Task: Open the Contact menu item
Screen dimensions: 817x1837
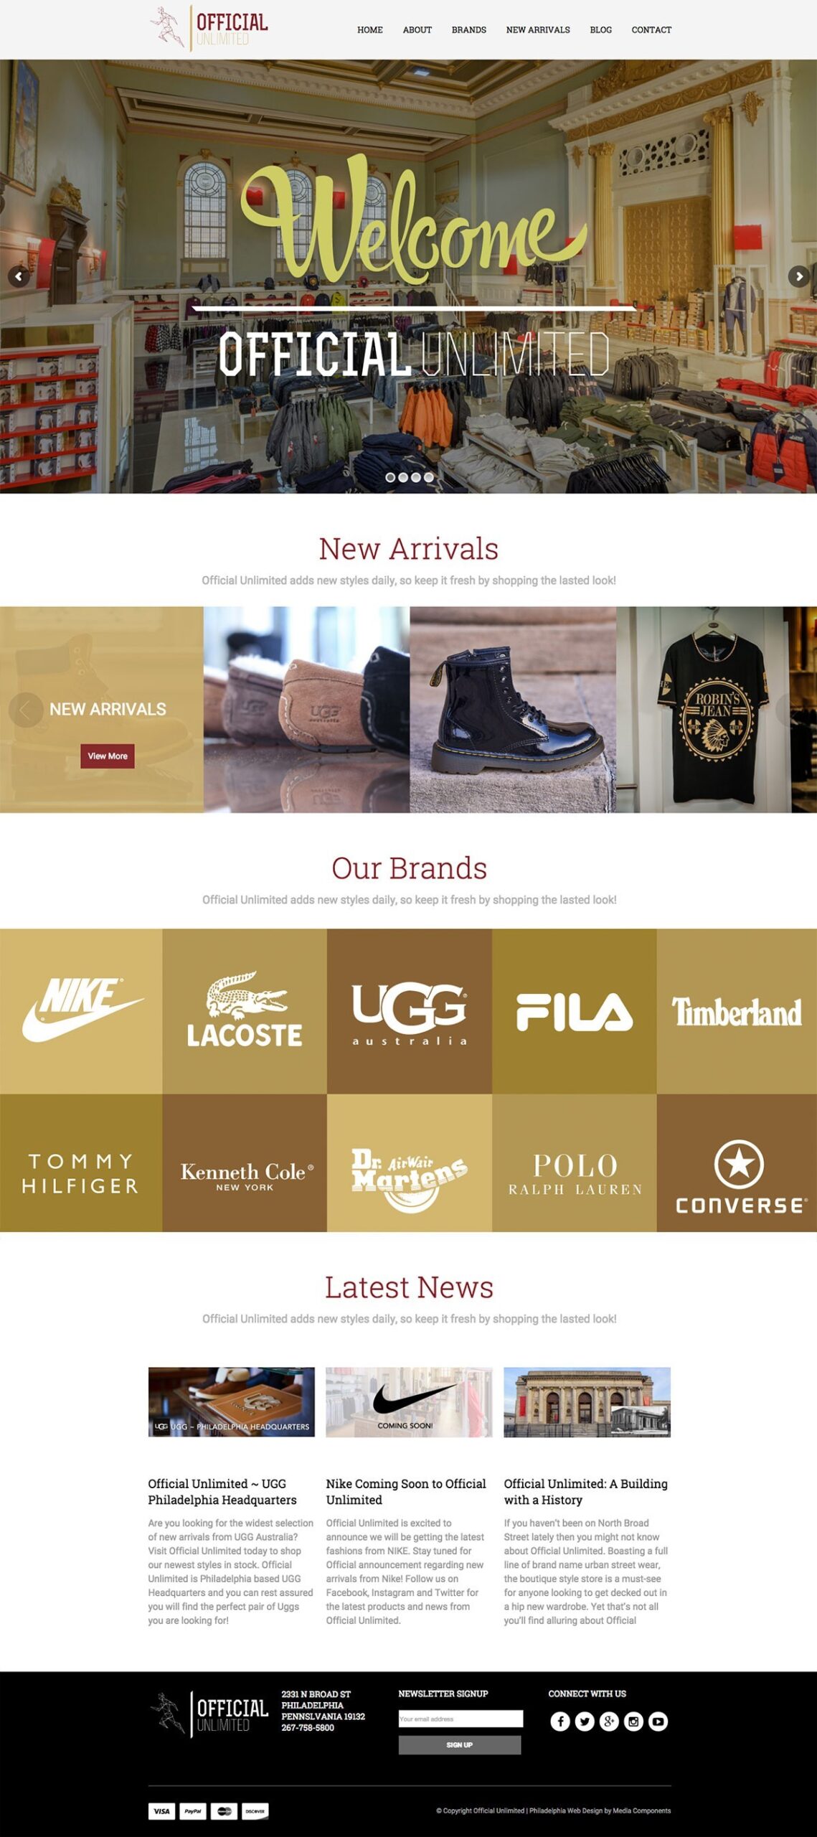Action: (651, 30)
